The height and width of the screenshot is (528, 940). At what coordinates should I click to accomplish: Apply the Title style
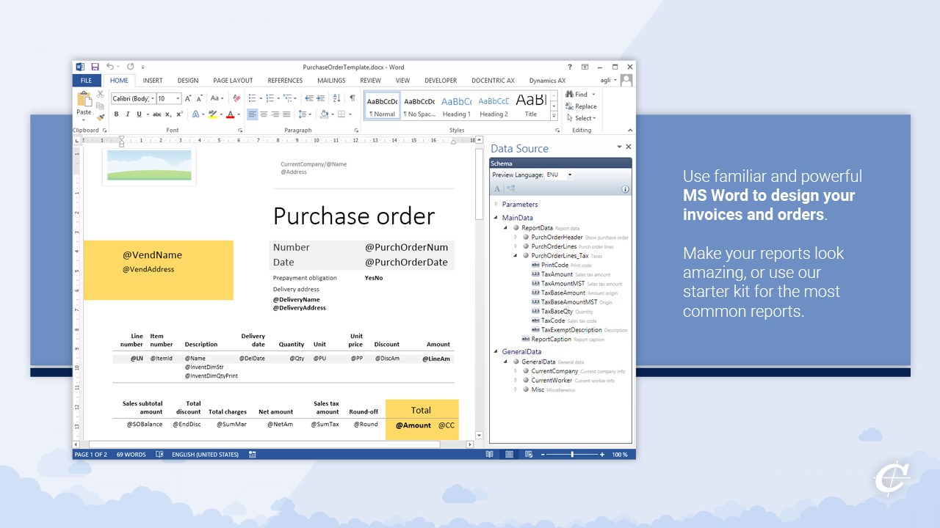click(x=531, y=106)
